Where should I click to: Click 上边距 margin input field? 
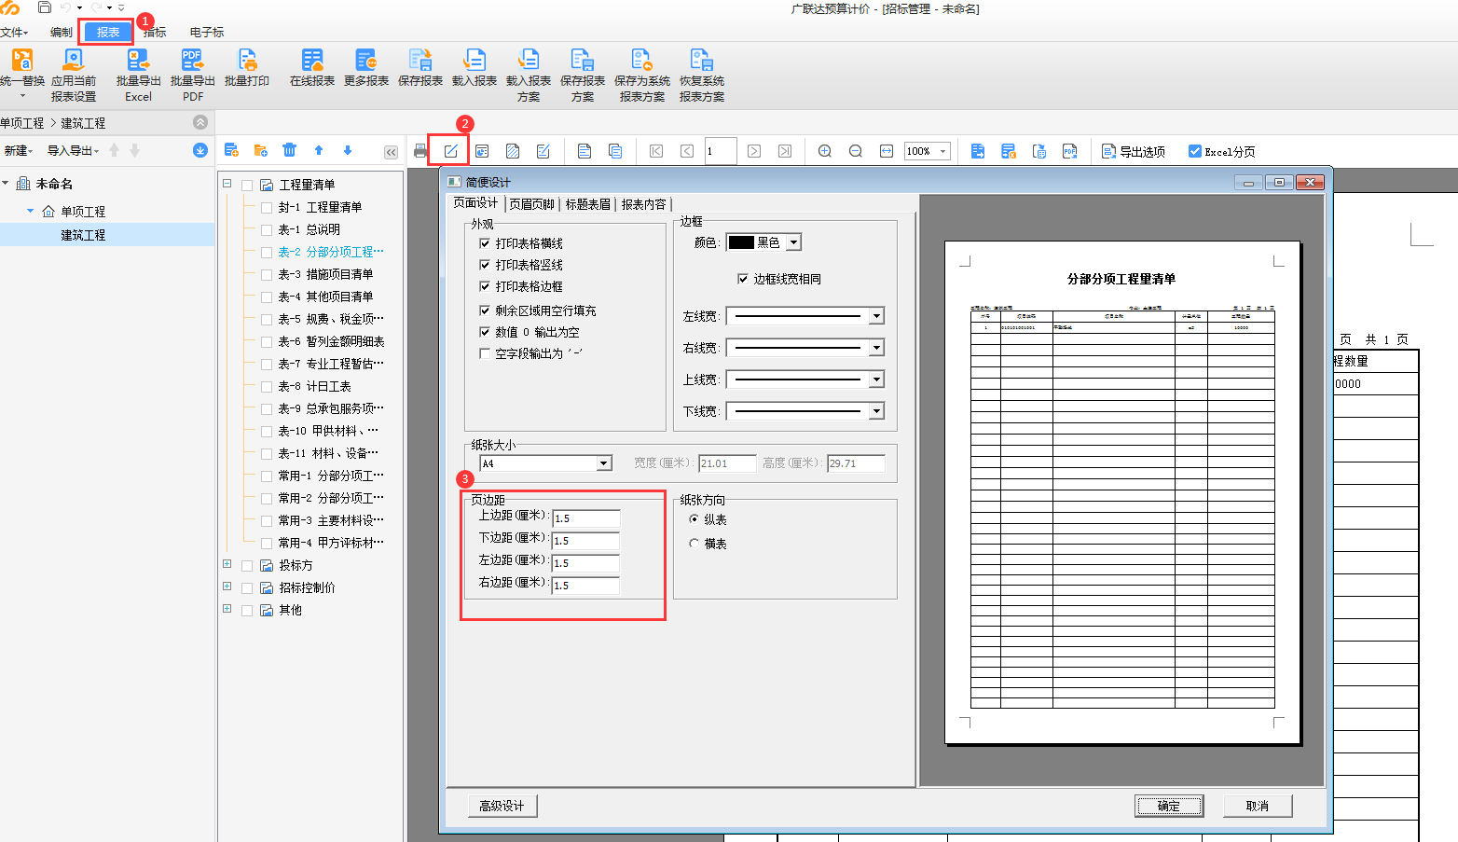point(585,518)
